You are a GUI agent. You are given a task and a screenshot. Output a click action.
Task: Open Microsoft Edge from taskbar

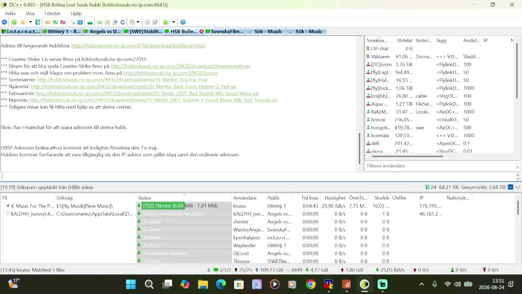(221, 284)
